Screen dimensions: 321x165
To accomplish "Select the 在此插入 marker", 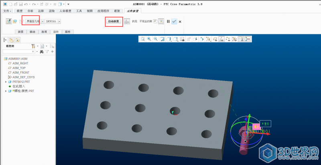I will tap(19, 87).
